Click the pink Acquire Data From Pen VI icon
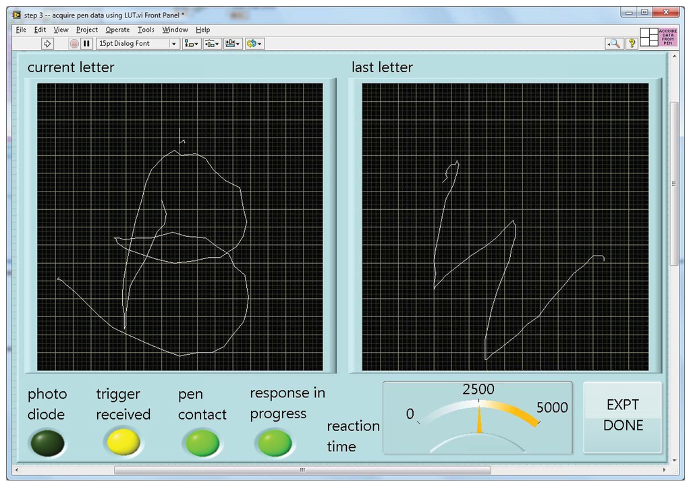Image resolution: width=691 pixels, height=487 pixels. tap(667, 37)
